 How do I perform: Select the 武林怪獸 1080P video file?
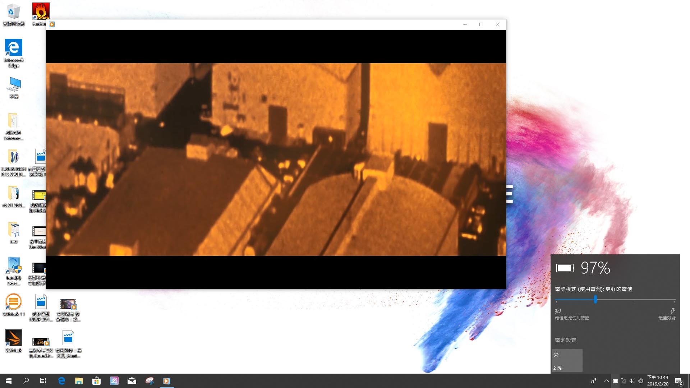(41, 308)
